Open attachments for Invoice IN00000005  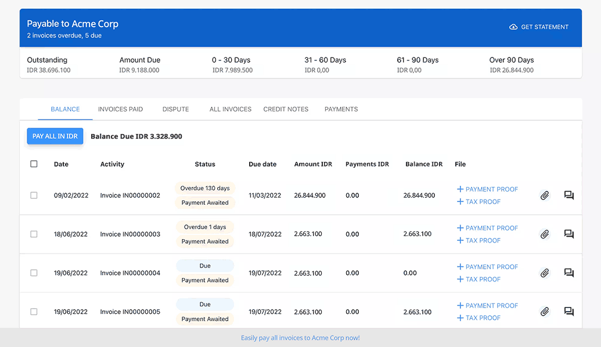[x=545, y=312]
